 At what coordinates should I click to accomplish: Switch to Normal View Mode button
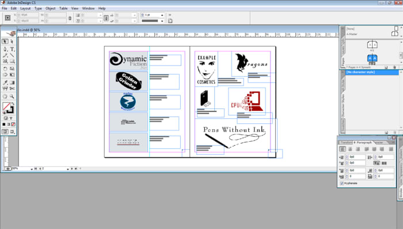pyautogui.click(x=5, y=132)
